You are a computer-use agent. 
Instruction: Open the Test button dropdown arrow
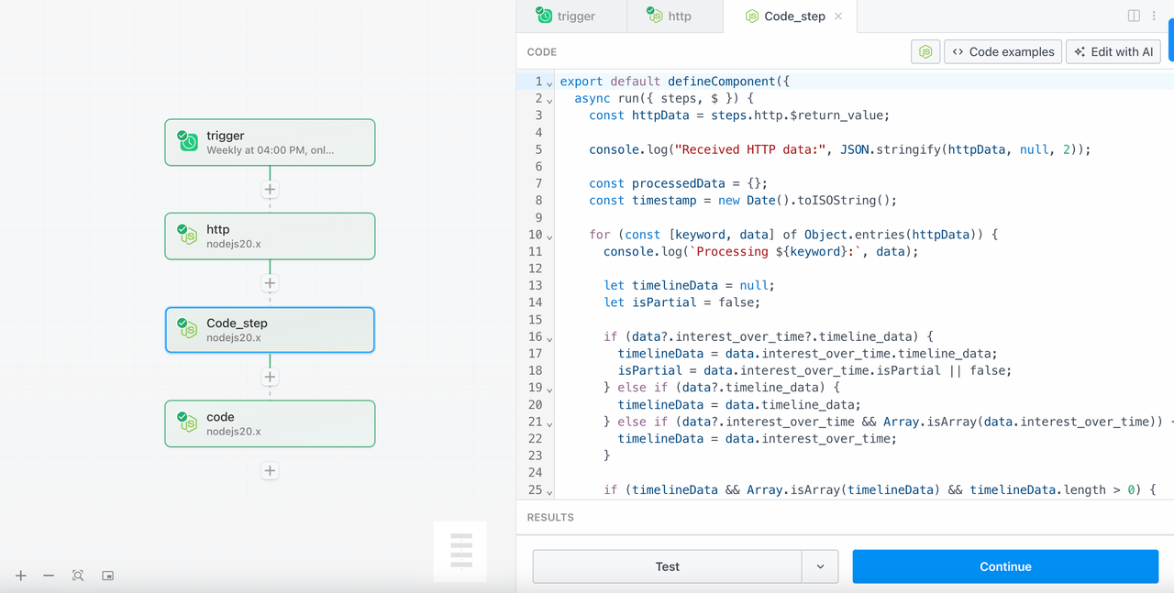820,566
